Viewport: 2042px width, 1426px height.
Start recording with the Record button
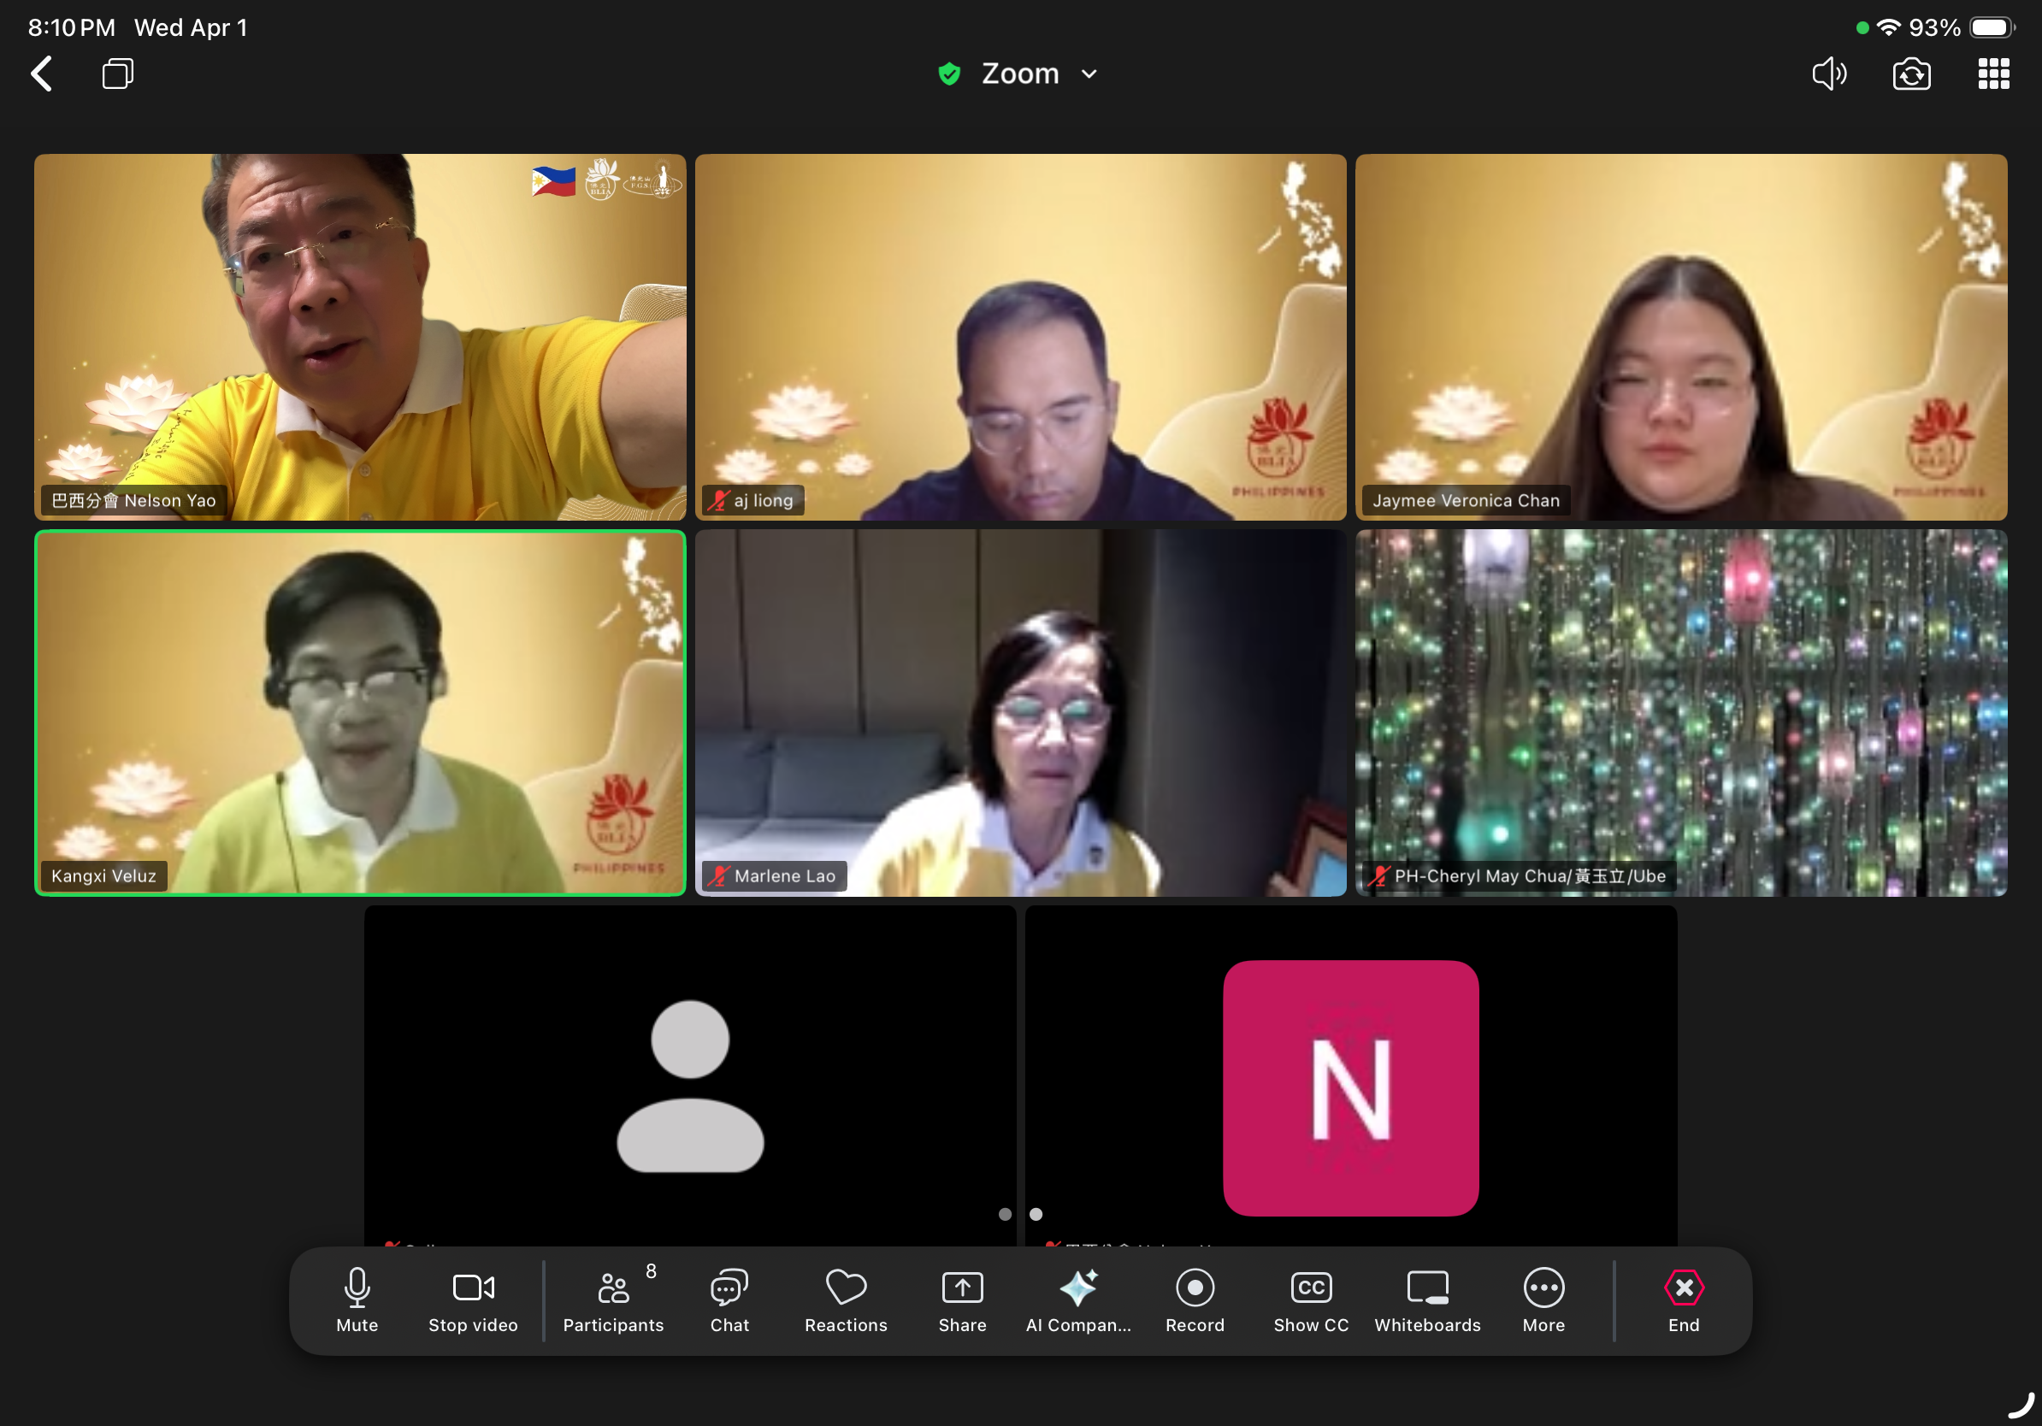coord(1195,1299)
